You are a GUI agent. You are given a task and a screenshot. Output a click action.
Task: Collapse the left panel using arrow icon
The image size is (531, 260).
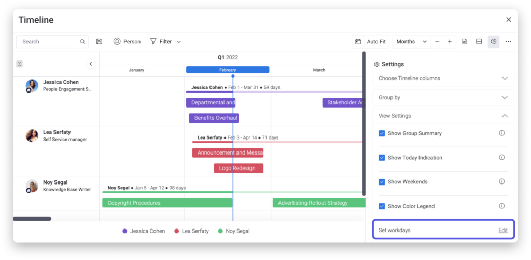(91, 64)
